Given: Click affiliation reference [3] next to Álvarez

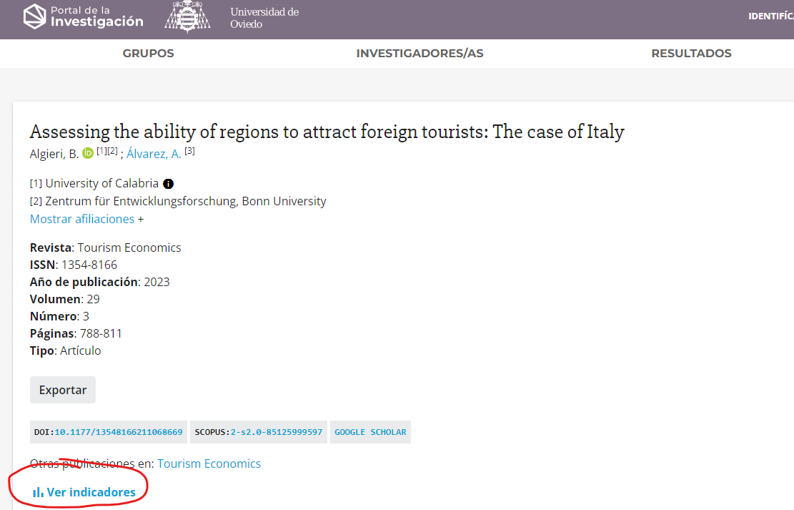Looking at the screenshot, I should coord(189,151).
